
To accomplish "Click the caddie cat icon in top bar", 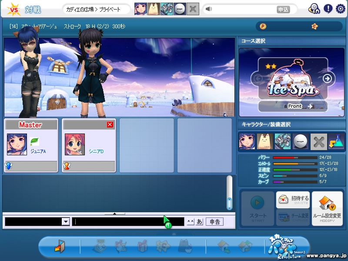I will pyautogui.click(x=154, y=9).
